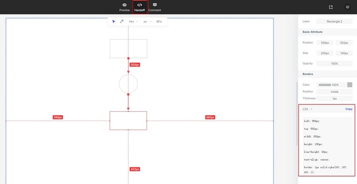Select the circle shape on canvas
This screenshot has width=357, height=184.
(x=129, y=84)
